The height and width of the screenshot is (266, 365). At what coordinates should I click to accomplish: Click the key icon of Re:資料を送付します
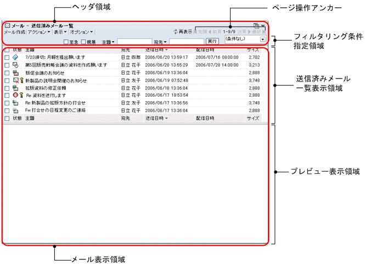point(21,95)
